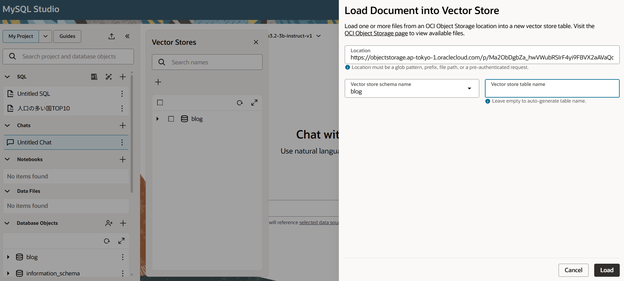Collapse the Chats section
This screenshot has width=624, height=281.
click(8, 125)
